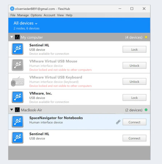Open the Manage menu

coord(23,15)
